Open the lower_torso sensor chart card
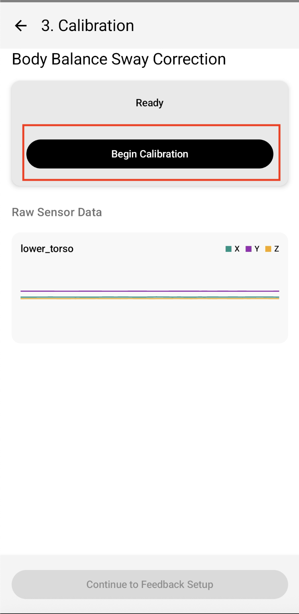The height and width of the screenshot is (614, 299). [150, 288]
